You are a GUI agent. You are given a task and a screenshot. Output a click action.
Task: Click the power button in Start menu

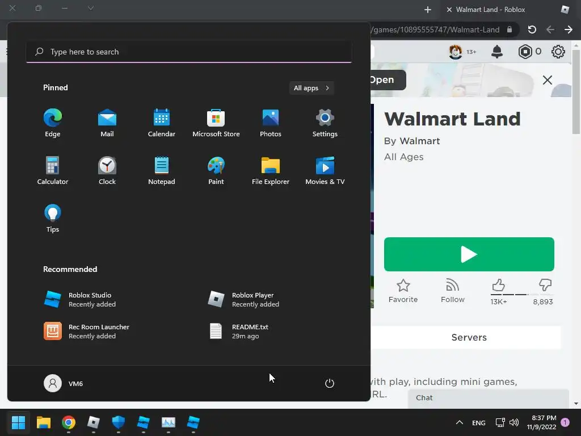[x=330, y=383]
